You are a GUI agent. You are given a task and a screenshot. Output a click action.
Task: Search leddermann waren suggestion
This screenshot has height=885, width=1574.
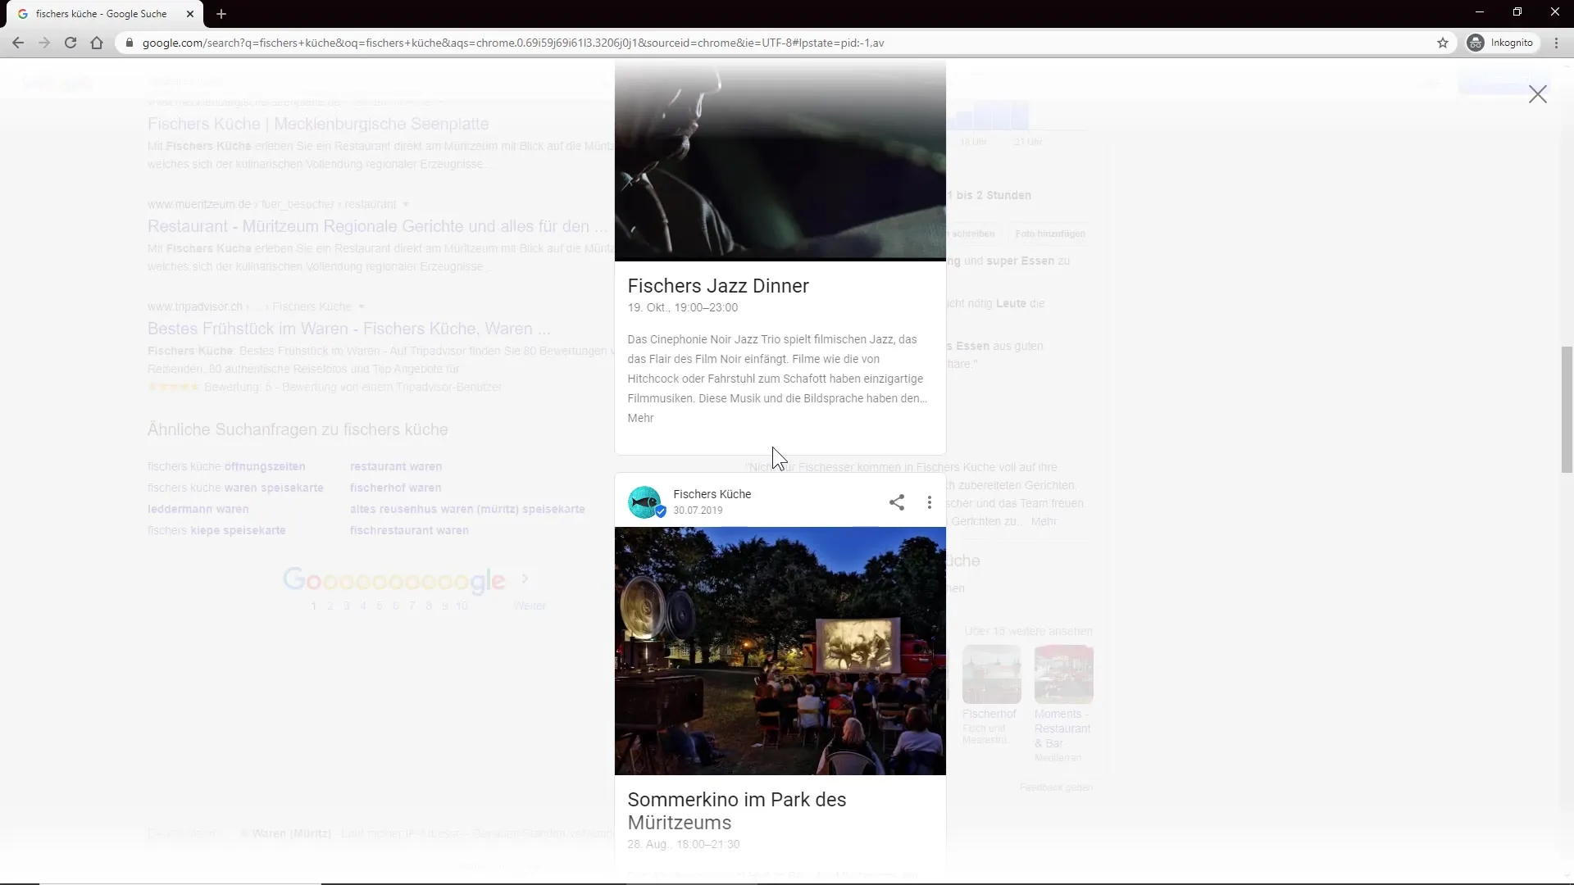[198, 509]
